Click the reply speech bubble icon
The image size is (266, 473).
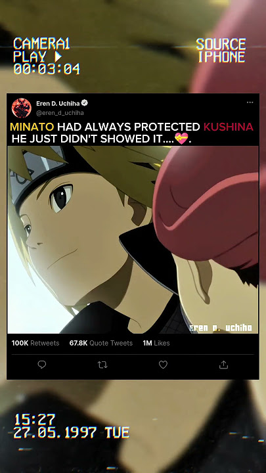[42, 365]
